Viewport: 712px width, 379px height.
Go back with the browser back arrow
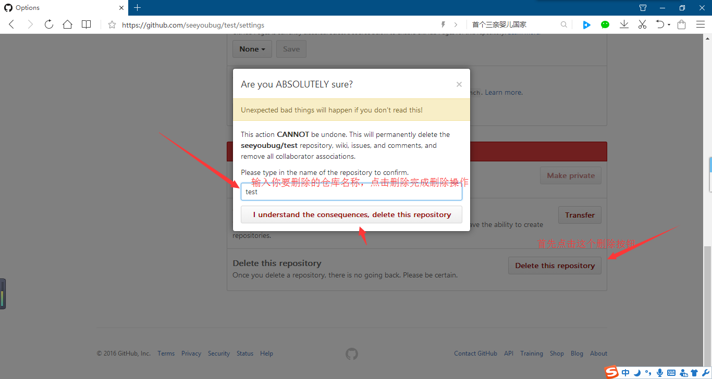(11, 24)
